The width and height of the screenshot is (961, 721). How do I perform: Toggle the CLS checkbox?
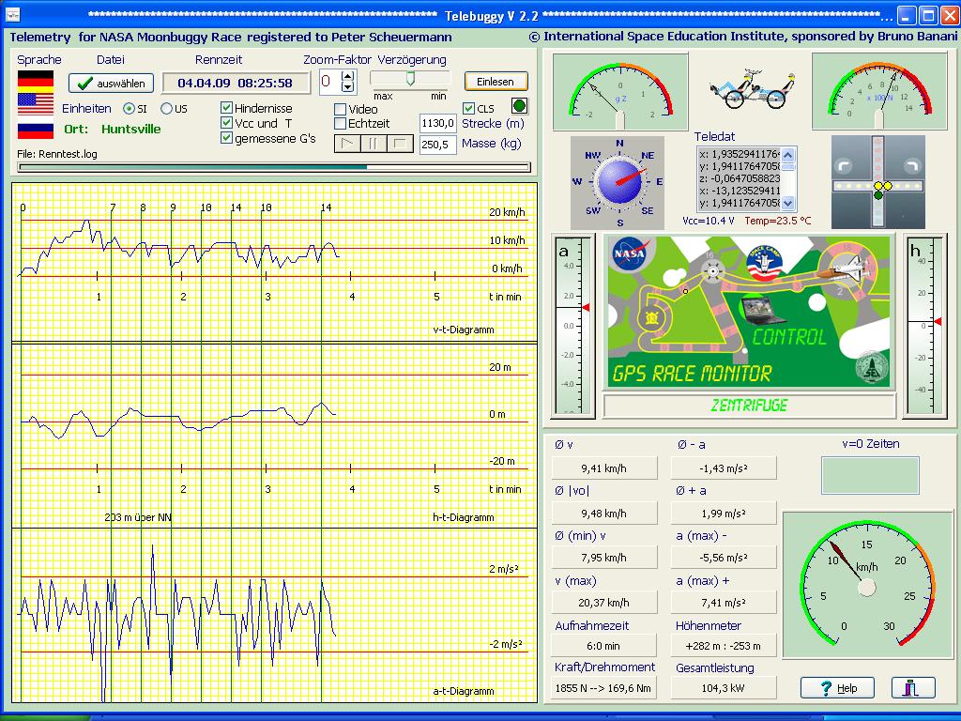coord(469,108)
